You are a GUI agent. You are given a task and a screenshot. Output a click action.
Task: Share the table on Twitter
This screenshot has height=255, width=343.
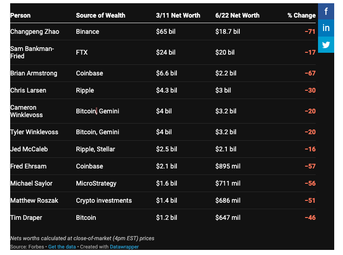click(x=326, y=45)
